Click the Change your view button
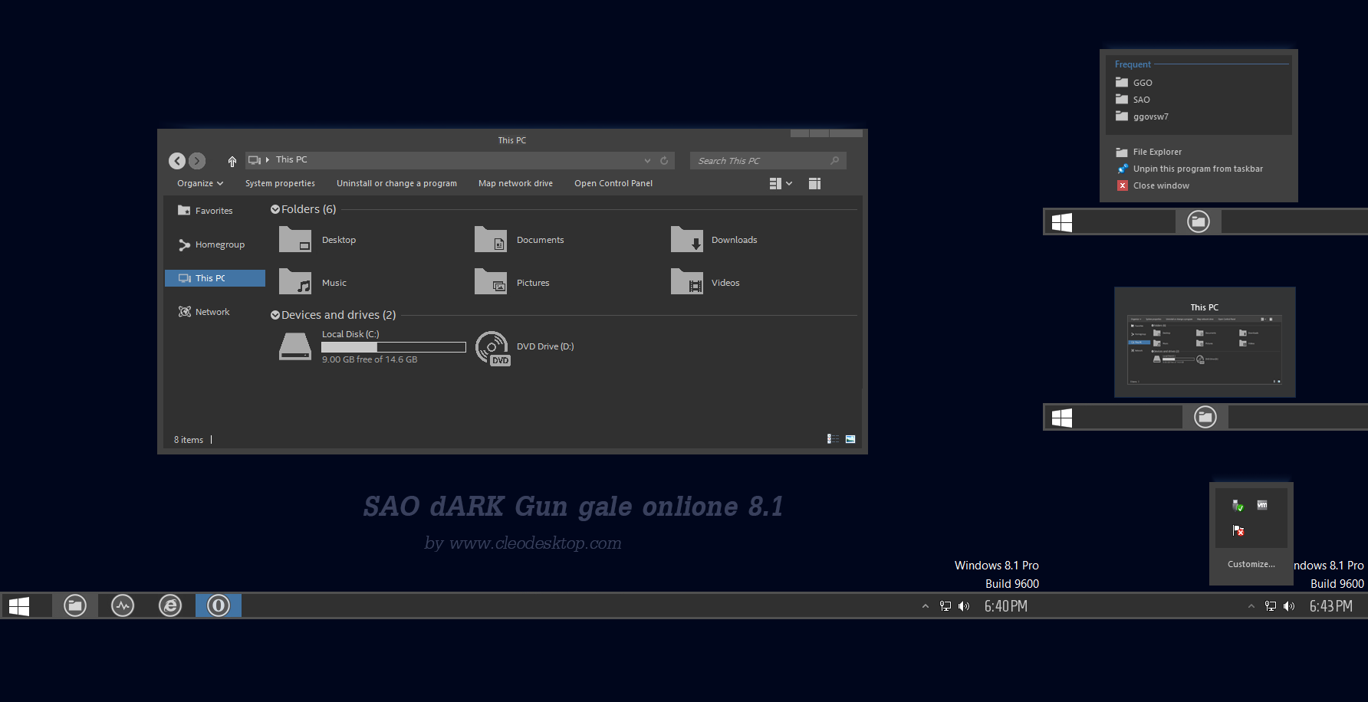 pos(775,183)
